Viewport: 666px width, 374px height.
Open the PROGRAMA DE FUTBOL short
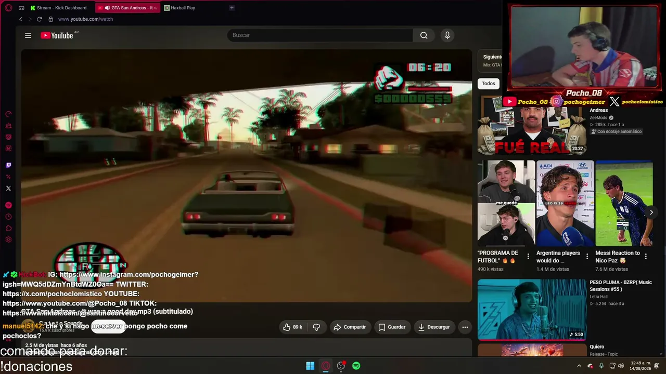(x=506, y=203)
